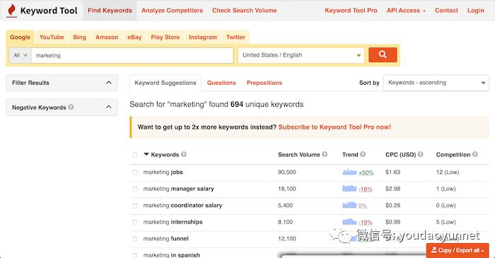The image size is (495, 258).
Task: Switch to the Bing tab
Action: tap(79, 37)
